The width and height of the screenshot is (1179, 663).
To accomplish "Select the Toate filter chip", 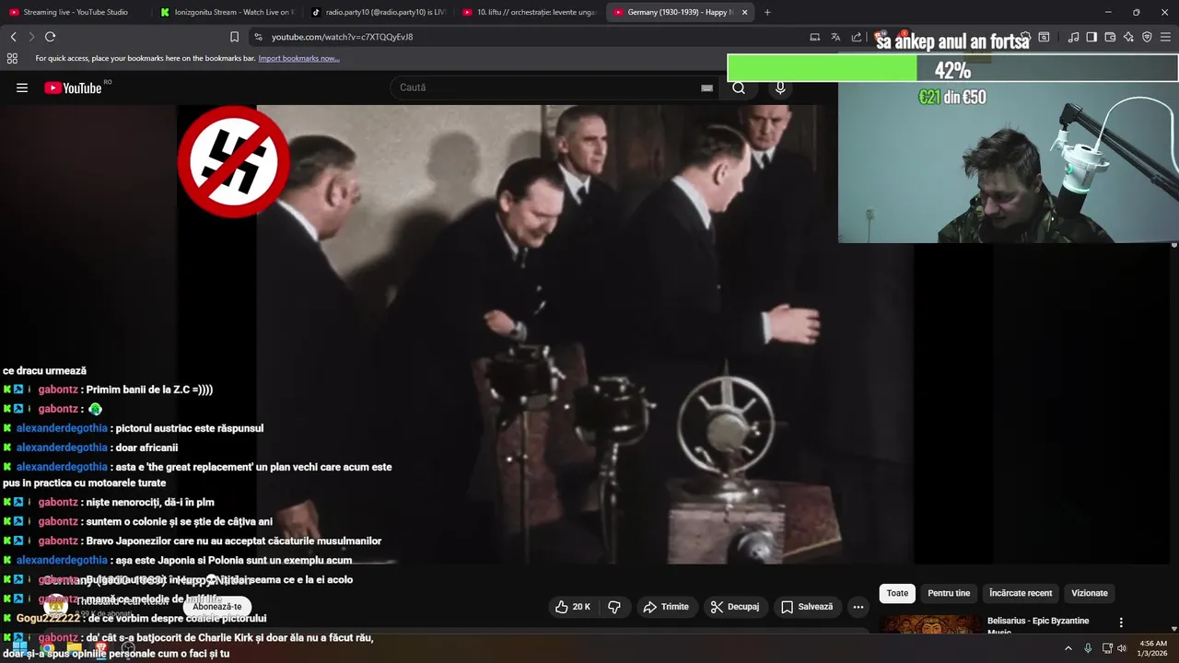I will [x=897, y=593].
